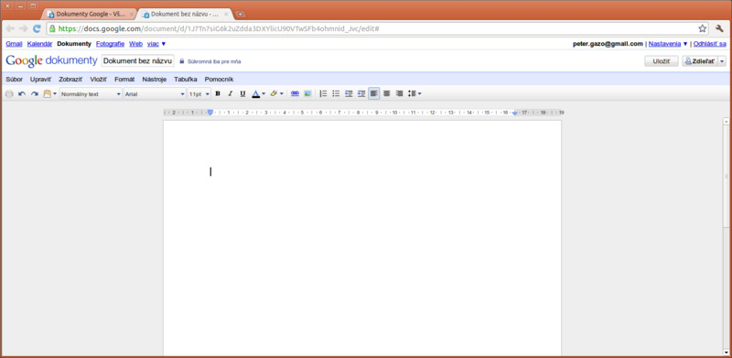This screenshot has width=732, height=358.
Task: Open the Súbor menu
Action: click(14, 80)
